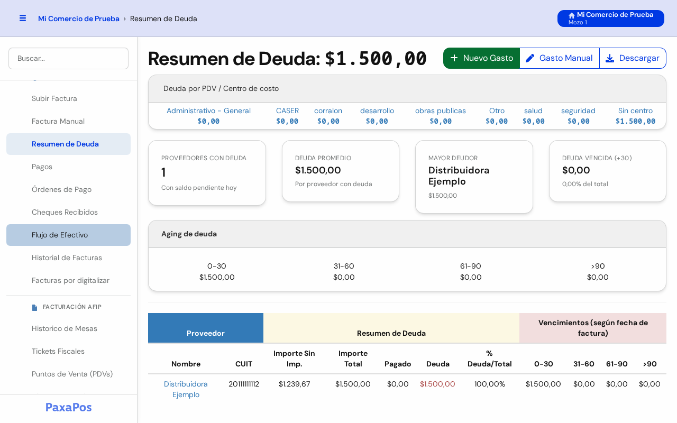The height and width of the screenshot is (423, 677).
Task: Click the Deuda Vencida (+30) card
Action: [608, 171]
